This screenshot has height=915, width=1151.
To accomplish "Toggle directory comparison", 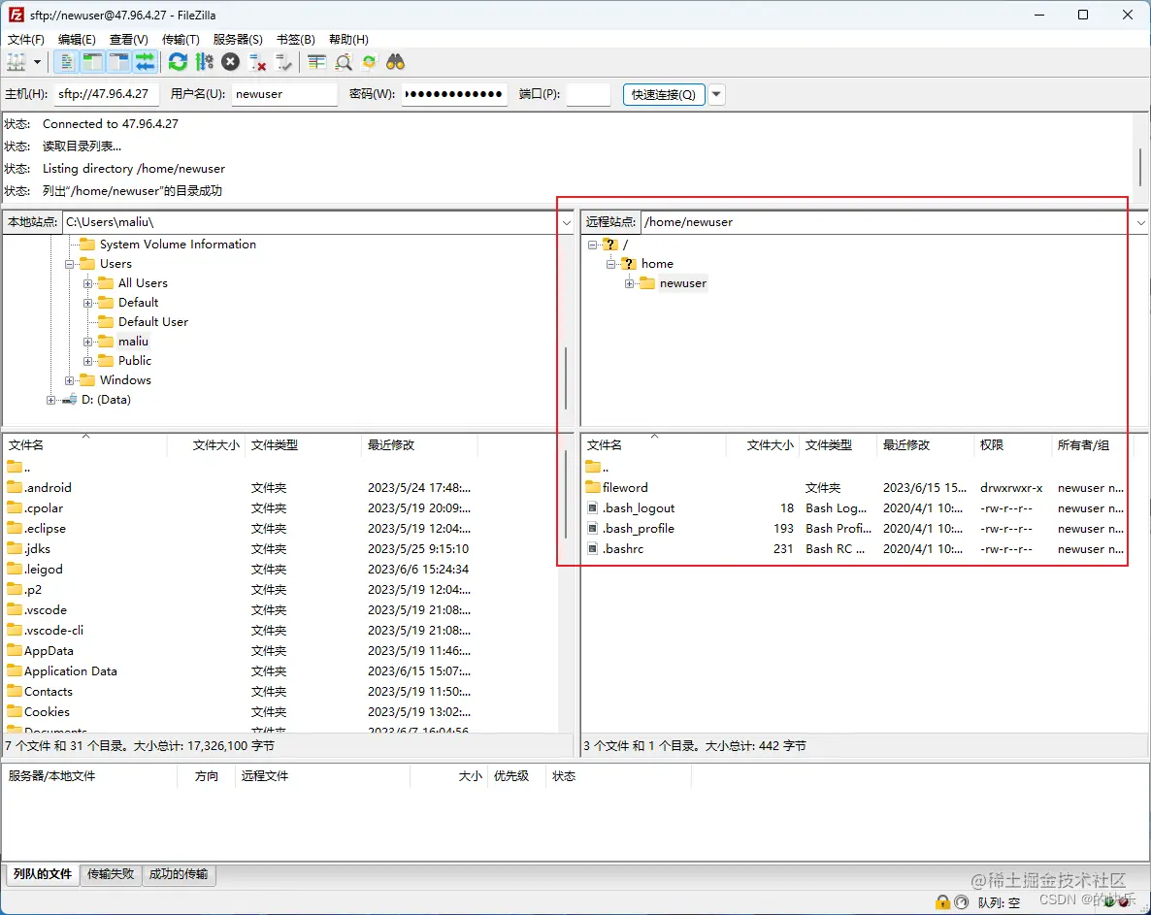I will 343,62.
